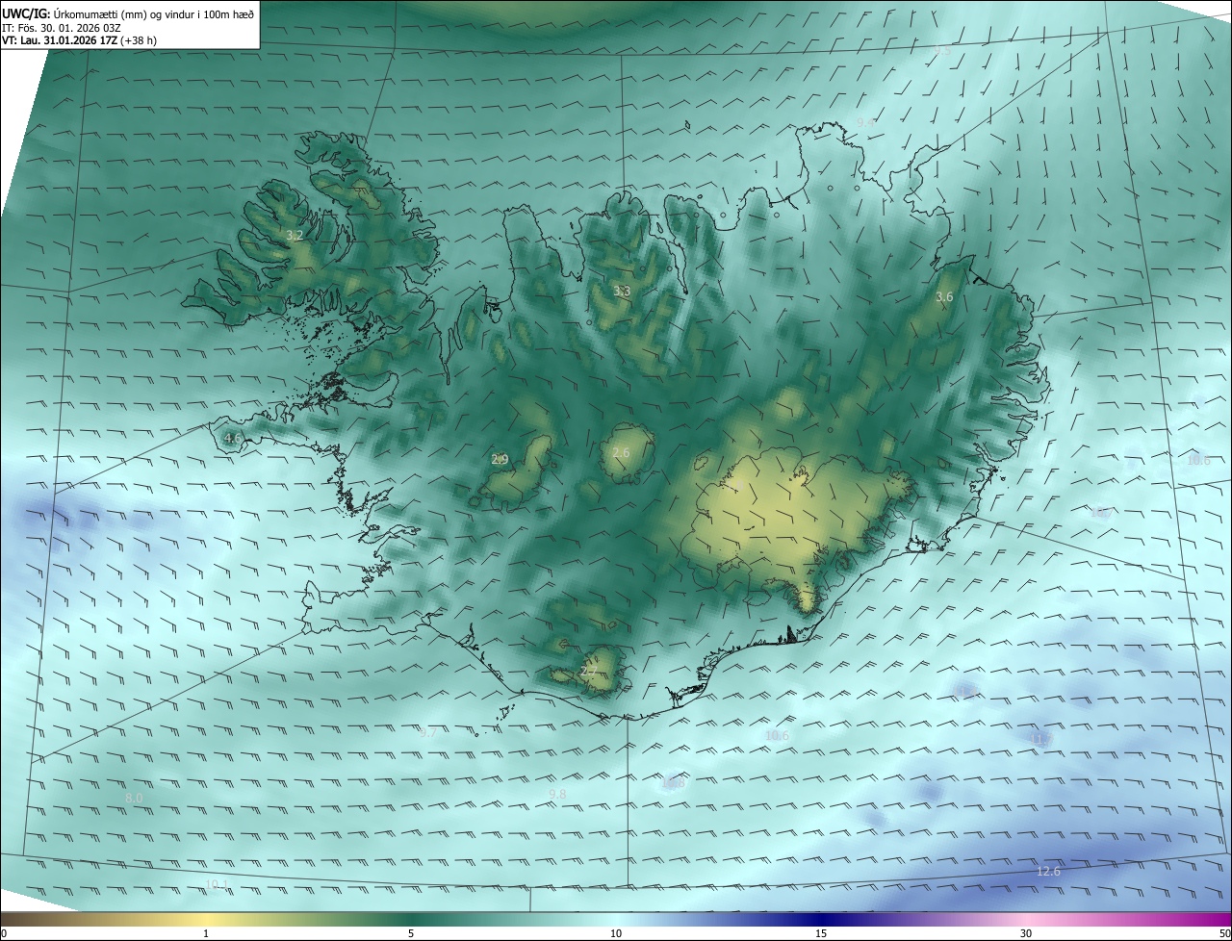Click the colorbar tick label 5
Viewport: 1232px width, 941px height.
411,933
